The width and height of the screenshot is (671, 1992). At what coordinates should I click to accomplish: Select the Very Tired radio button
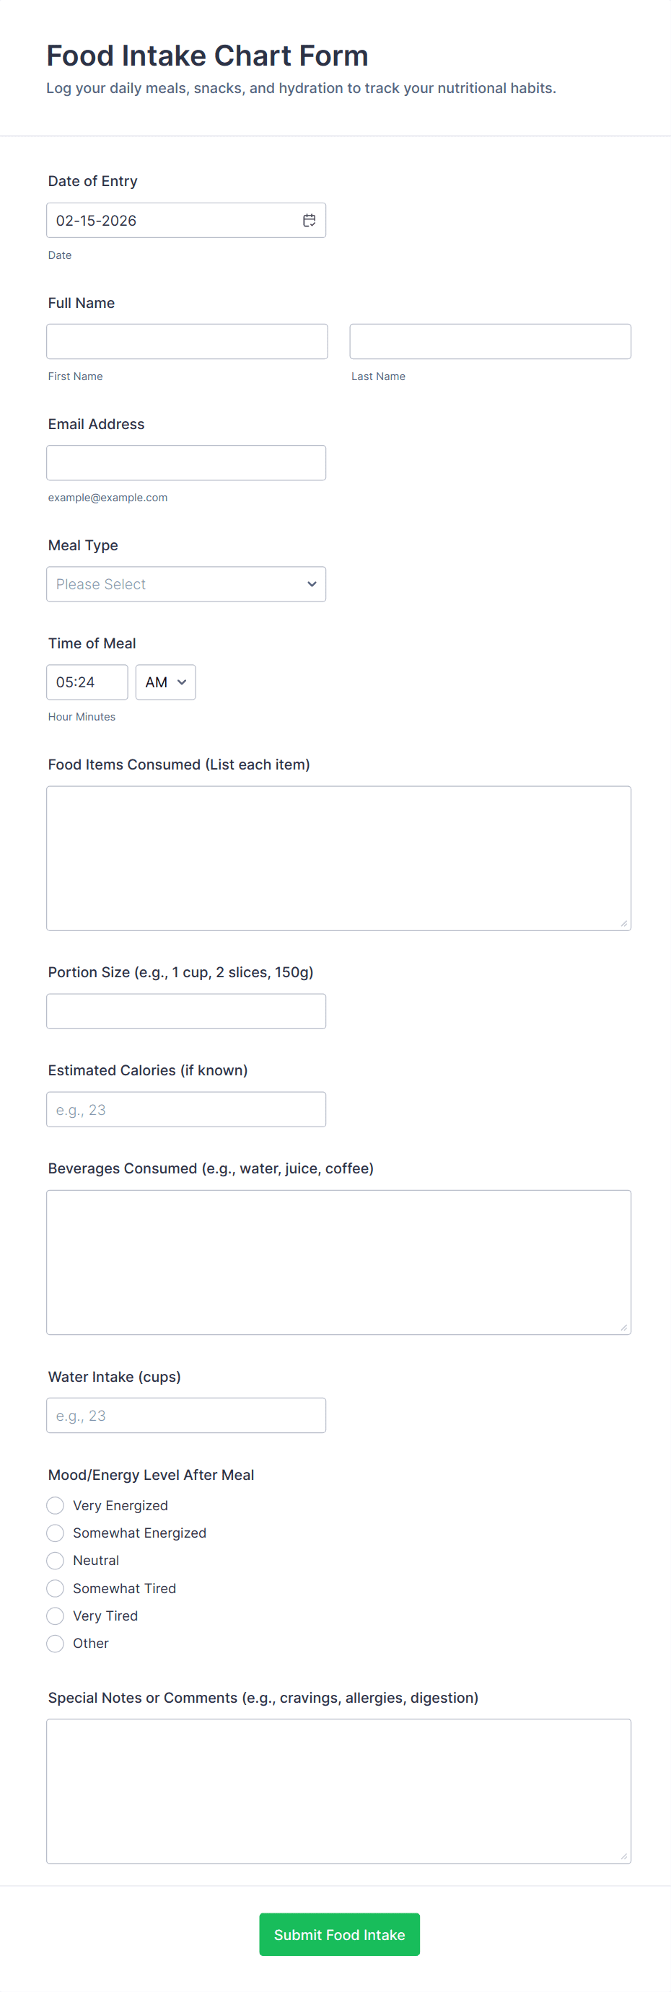point(55,1616)
